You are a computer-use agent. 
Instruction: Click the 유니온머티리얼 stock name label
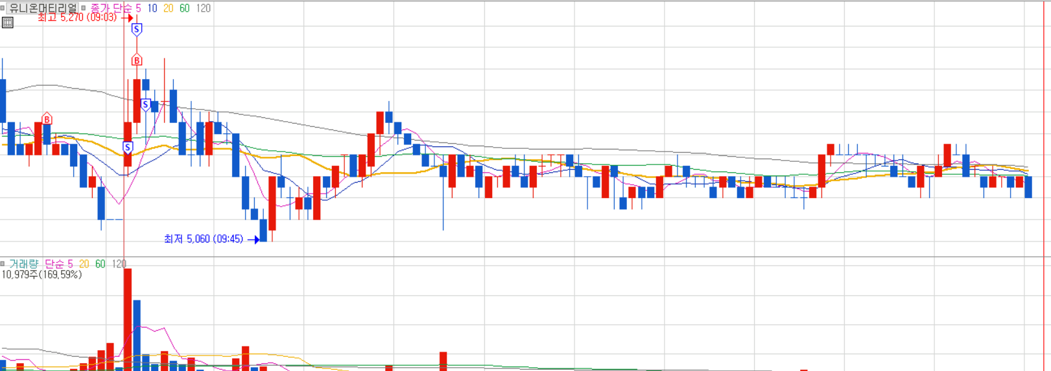43,8
